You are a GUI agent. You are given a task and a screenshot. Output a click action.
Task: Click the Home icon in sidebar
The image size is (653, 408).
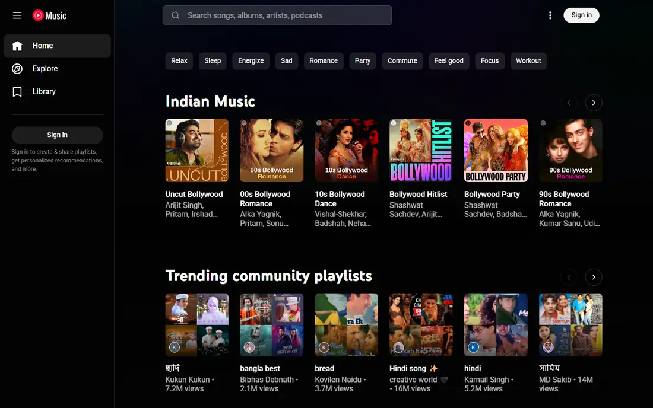[x=17, y=46]
